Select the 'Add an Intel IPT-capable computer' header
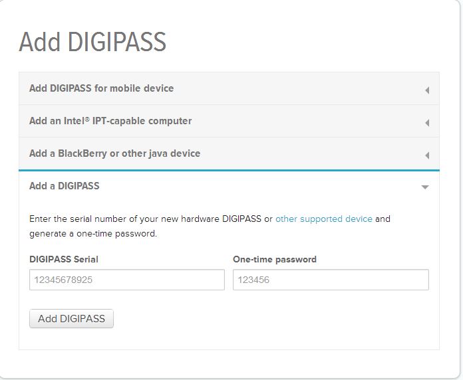The image size is (463, 380). pos(110,121)
